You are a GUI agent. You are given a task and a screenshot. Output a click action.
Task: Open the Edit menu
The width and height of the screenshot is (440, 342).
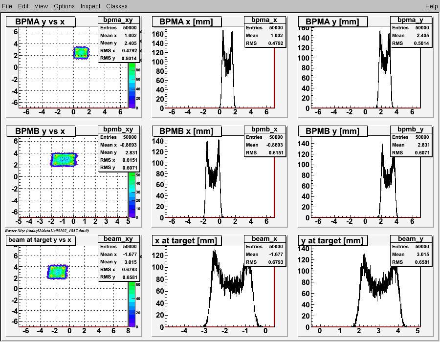23,6
